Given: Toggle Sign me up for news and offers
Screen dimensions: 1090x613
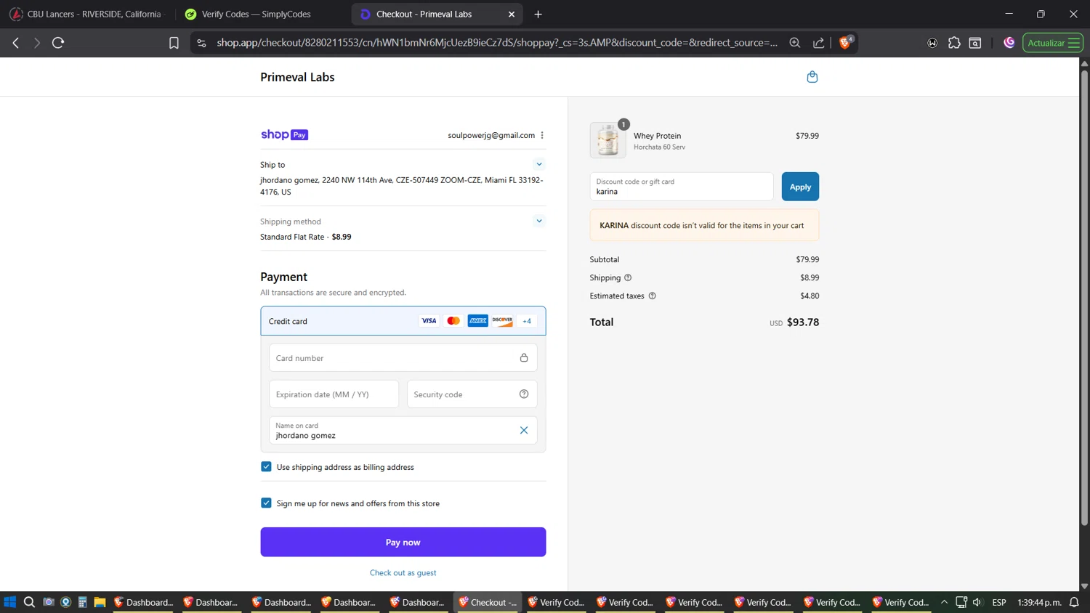Looking at the screenshot, I should tap(266, 503).
